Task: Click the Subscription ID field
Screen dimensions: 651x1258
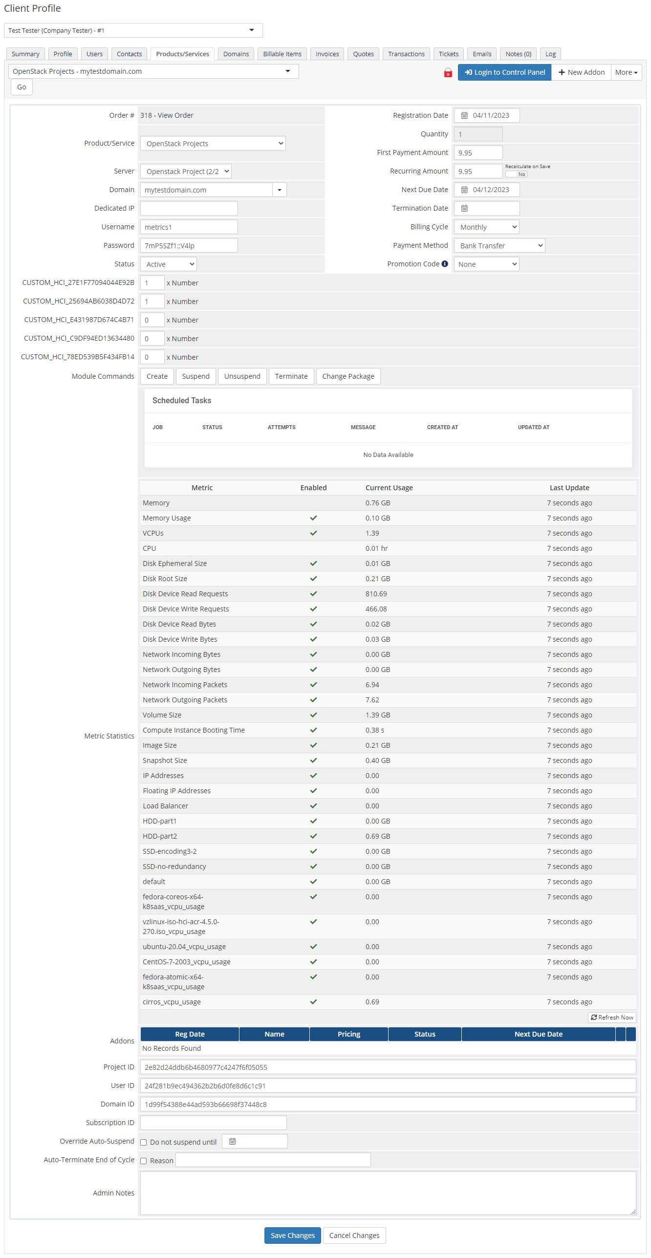Action: (x=213, y=1123)
